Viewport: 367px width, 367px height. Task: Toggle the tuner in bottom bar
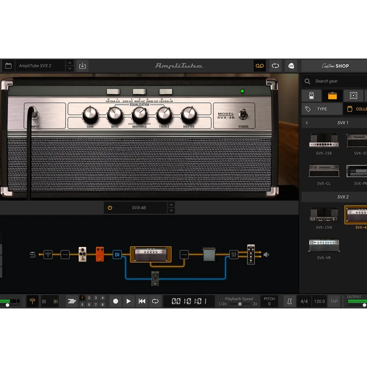coord(32,301)
